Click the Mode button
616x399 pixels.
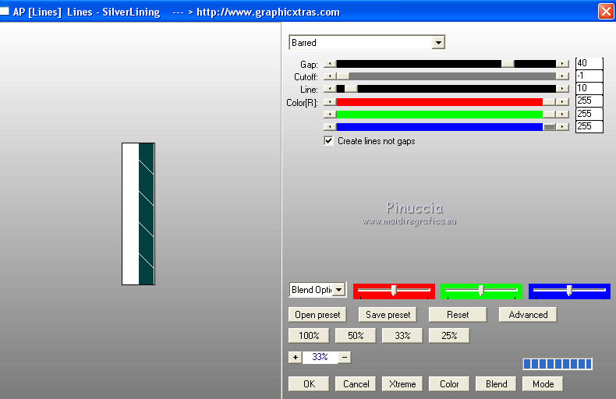coord(543,384)
